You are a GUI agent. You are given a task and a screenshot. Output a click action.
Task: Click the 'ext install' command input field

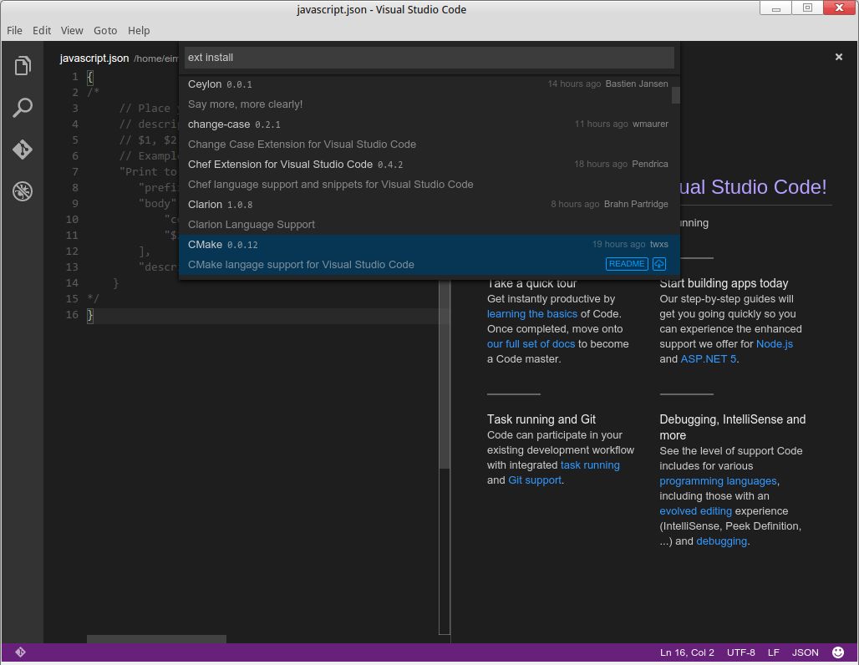429,58
